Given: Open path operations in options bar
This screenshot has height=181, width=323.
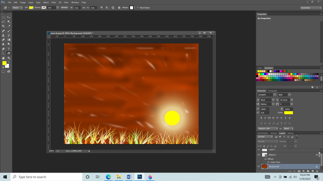Looking at the screenshot, I should (x=101, y=8).
